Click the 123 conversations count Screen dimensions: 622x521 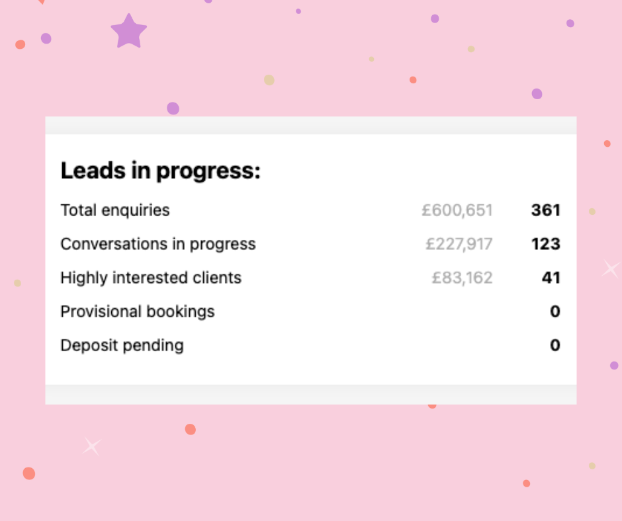coord(545,244)
